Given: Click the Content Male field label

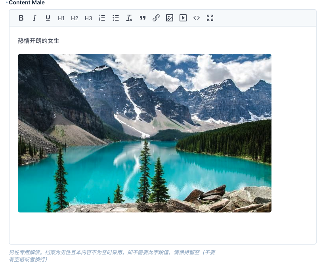Looking at the screenshot, I should click(x=27, y=3).
